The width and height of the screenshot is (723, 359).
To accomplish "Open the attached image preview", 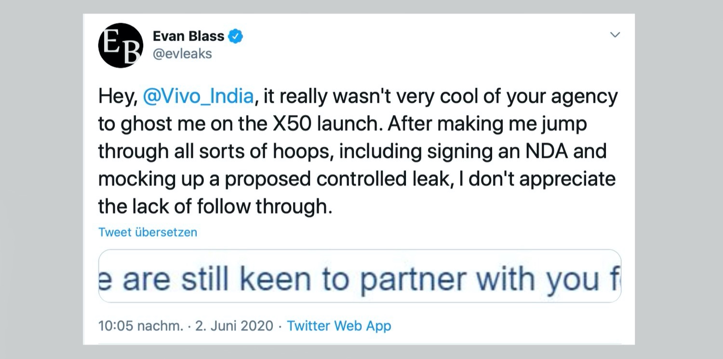I will [x=360, y=276].
